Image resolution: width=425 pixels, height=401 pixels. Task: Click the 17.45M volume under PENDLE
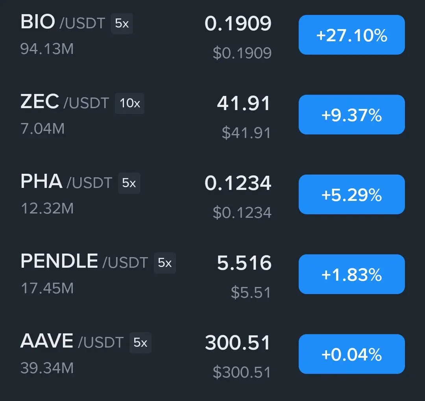pos(47,288)
